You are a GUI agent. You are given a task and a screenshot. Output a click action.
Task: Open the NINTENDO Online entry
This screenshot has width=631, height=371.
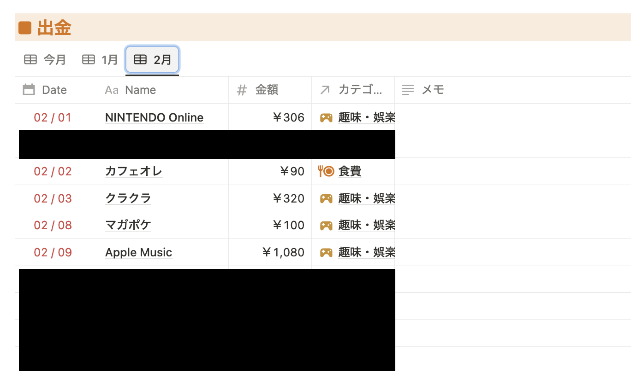click(154, 117)
